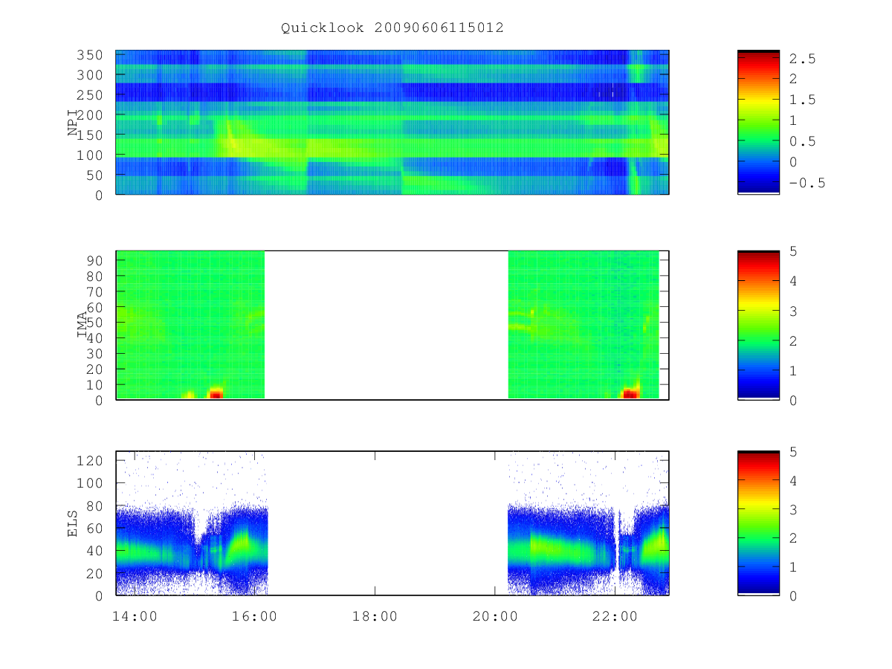Click "0.5" on the NPI color scale
Viewport: 892px width, 669px height.
(x=803, y=141)
